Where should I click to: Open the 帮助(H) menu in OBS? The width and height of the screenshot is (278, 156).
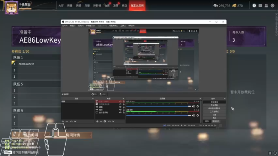[131, 26]
